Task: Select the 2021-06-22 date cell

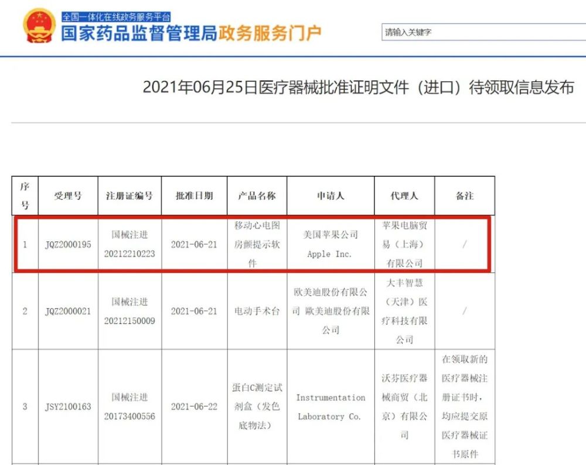Action: point(194,406)
